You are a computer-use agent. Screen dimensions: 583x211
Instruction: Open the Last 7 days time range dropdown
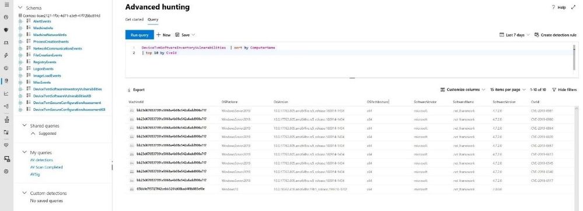[515, 35]
